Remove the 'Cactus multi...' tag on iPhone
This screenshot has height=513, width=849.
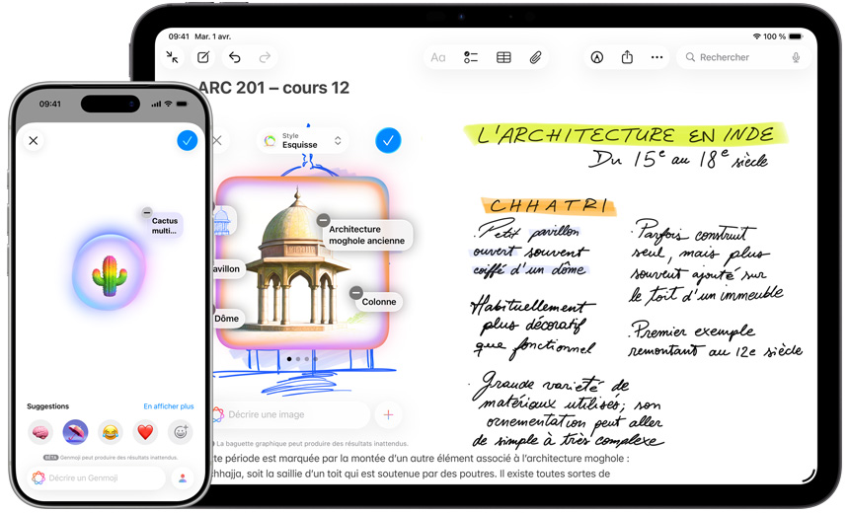[147, 212]
